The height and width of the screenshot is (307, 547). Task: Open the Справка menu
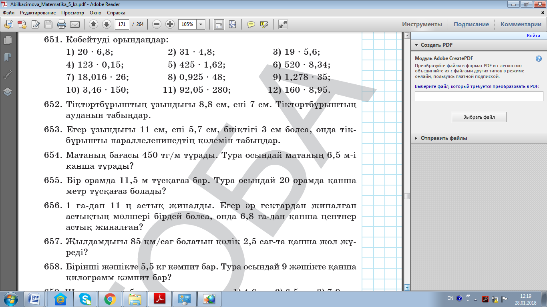point(116,13)
